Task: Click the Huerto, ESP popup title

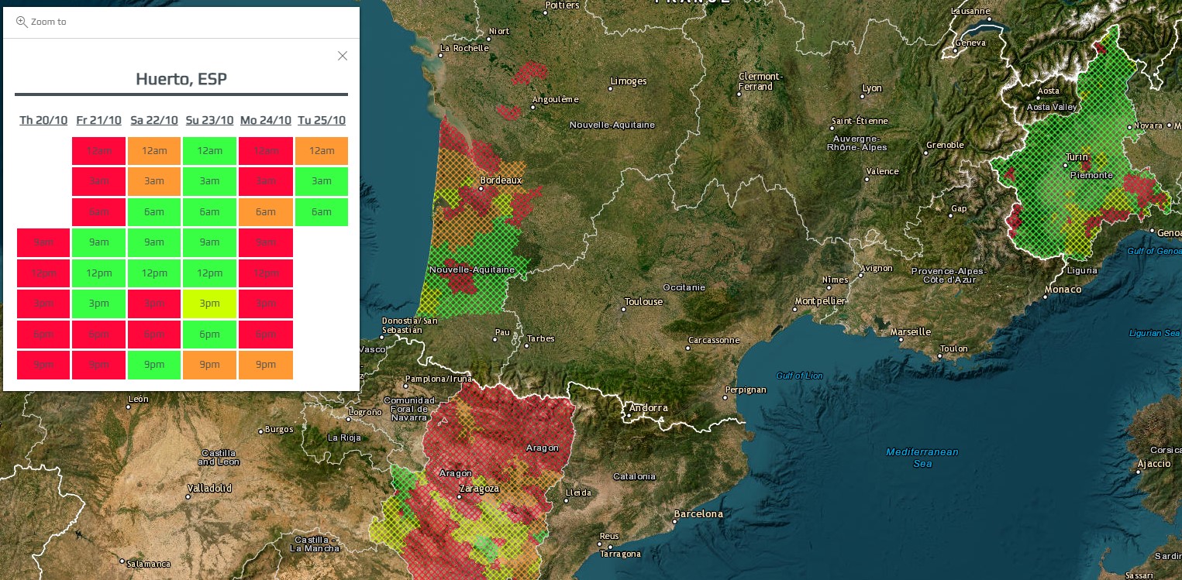Action: [x=181, y=79]
